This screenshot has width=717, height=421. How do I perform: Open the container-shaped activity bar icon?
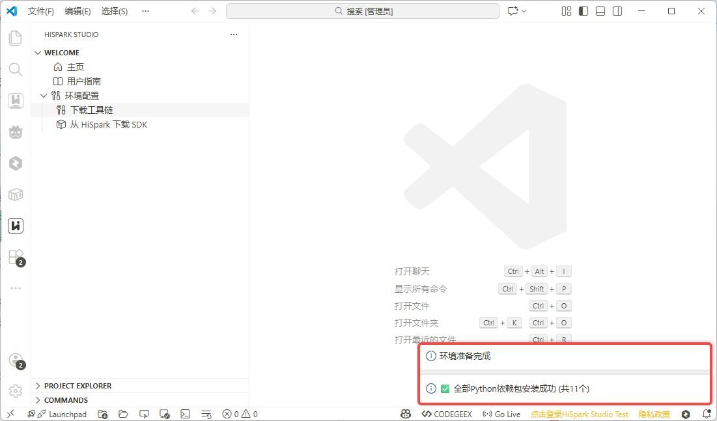(x=16, y=195)
